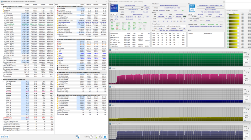Click the Intel Core CPU logo image
251x140 pixels.
point(114,8)
